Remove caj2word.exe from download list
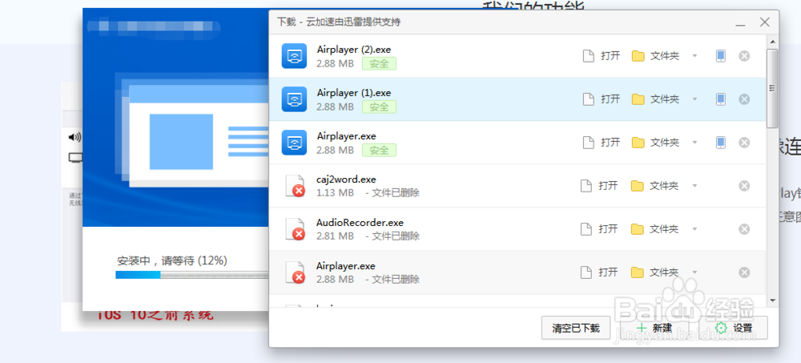This screenshot has width=801, height=363. (x=744, y=186)
